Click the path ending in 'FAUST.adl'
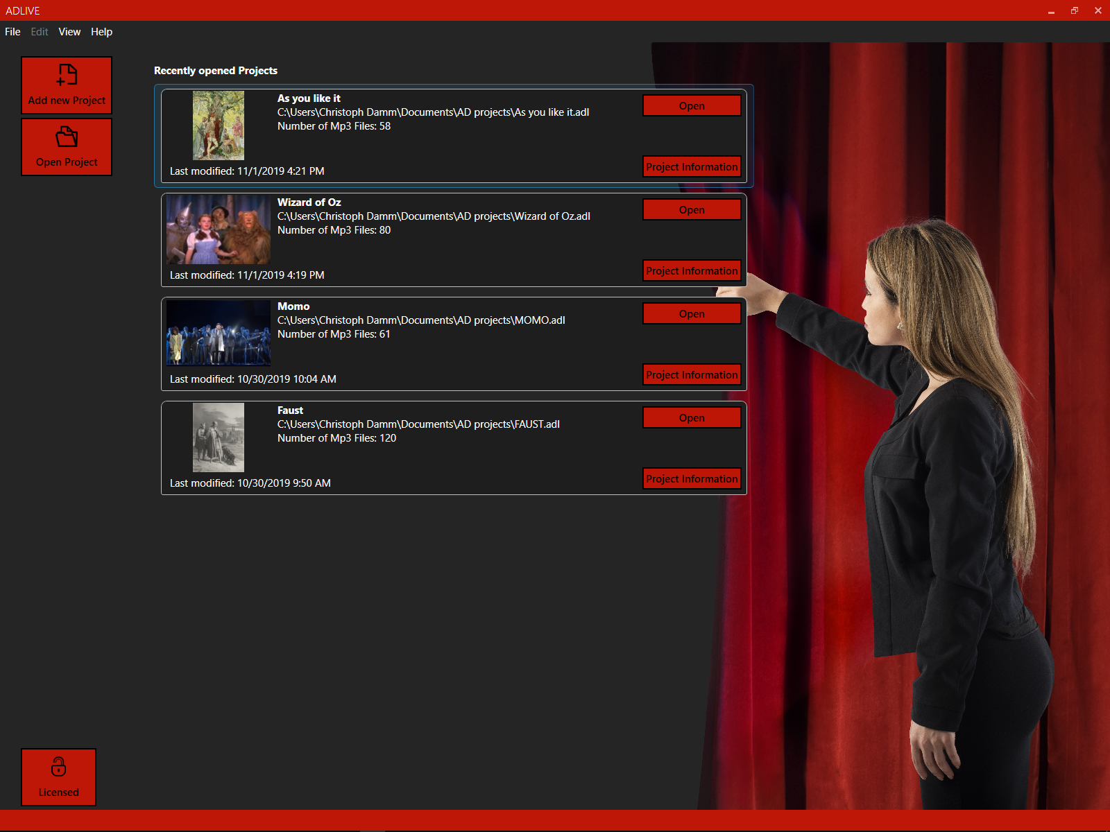This screenshot has height=832, width=1110. click(418, 424)
